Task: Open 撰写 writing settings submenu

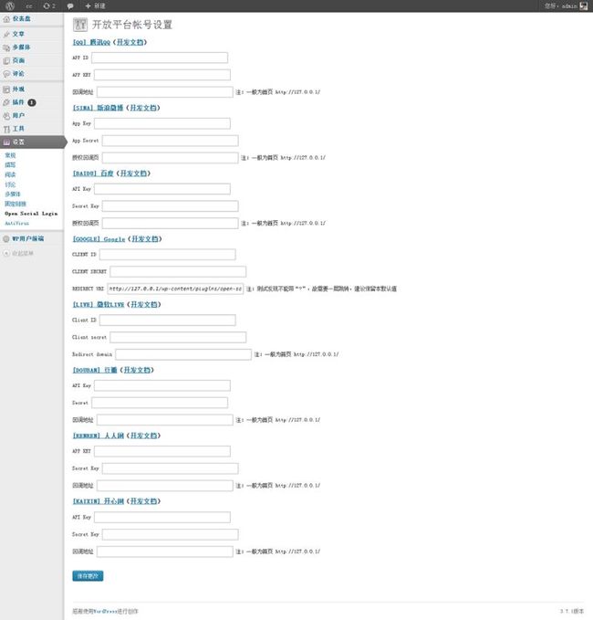Action: tap(10, 165)
